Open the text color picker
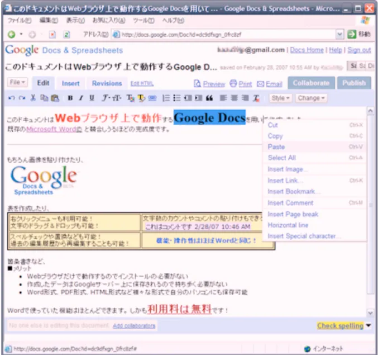 pyautogui.click(x=131, y=98)
